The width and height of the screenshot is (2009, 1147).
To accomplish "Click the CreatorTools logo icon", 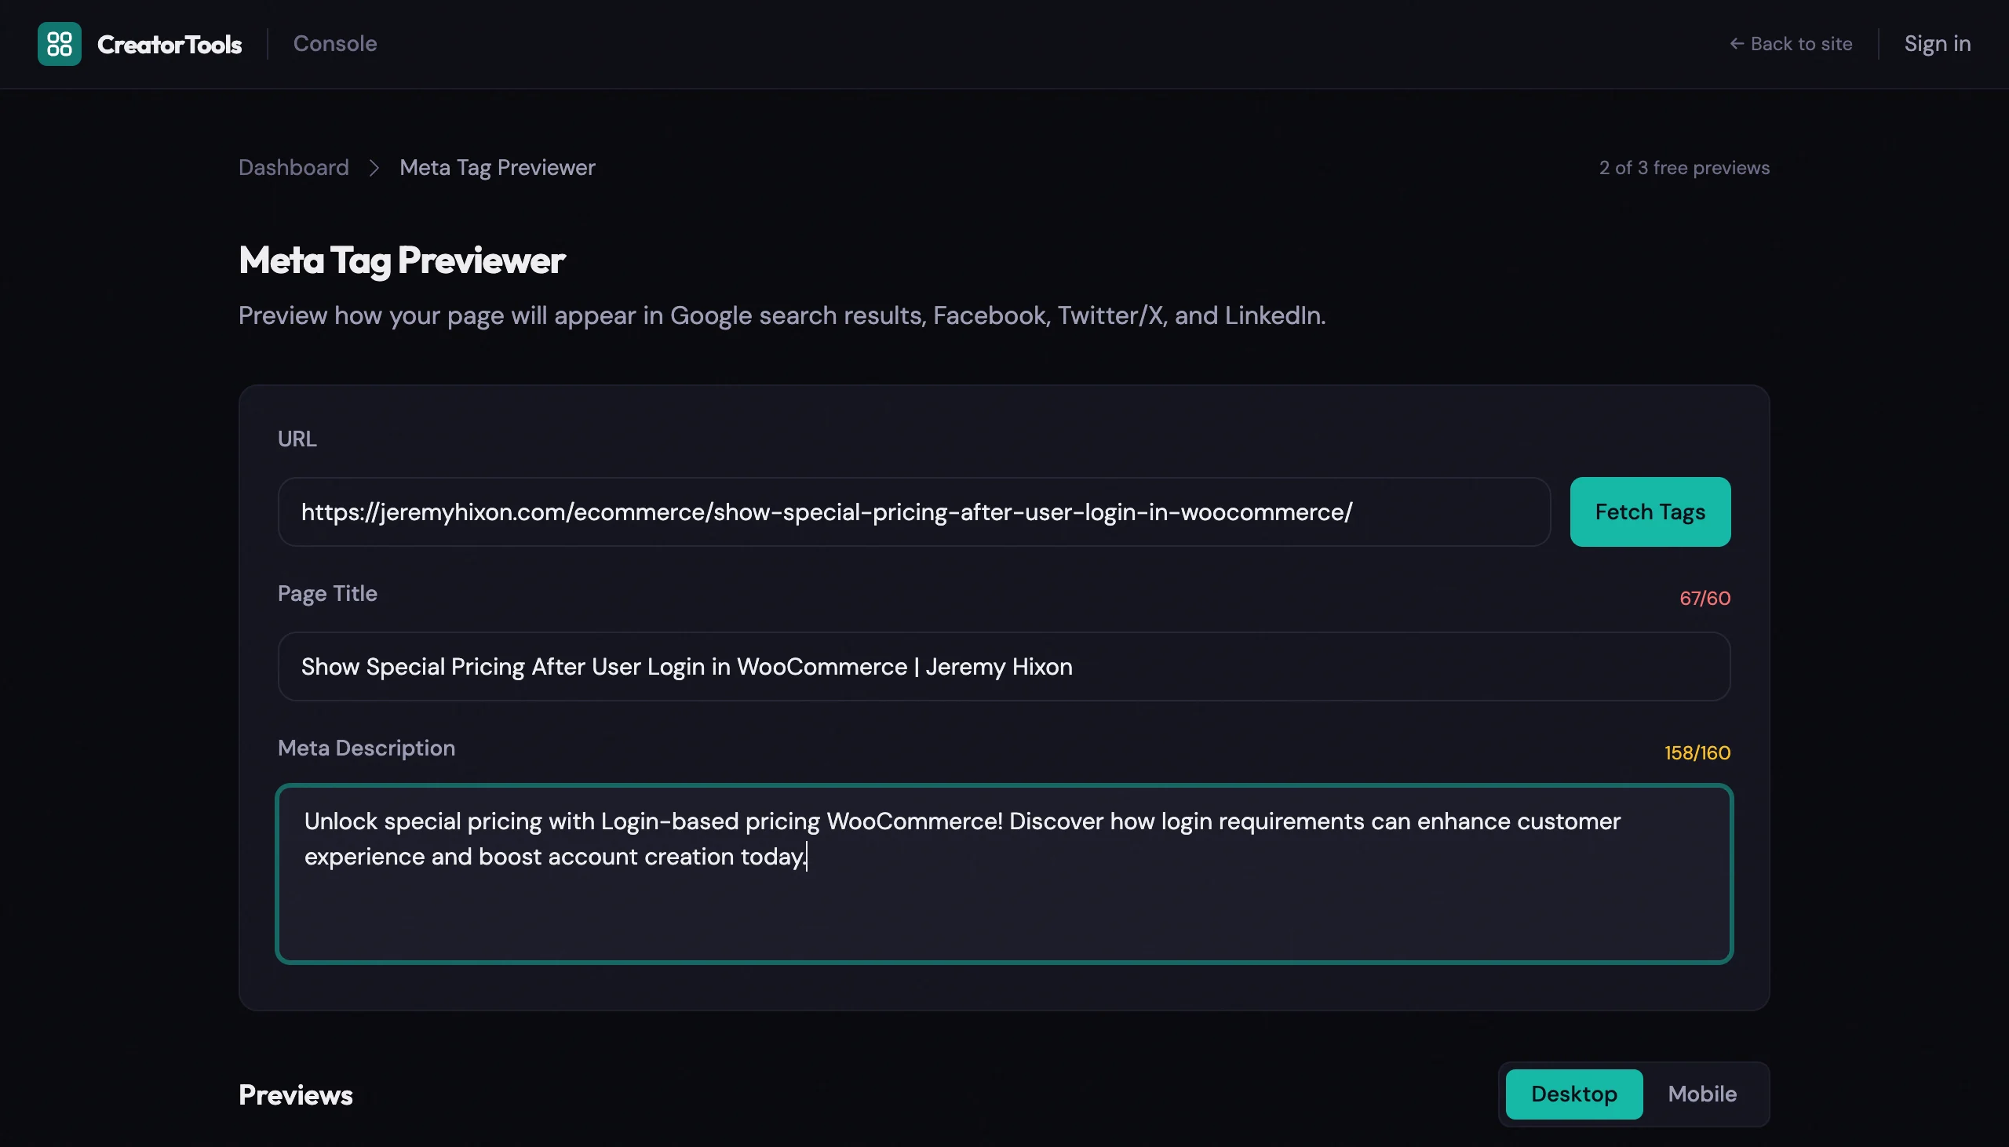I will pos(59,43).
